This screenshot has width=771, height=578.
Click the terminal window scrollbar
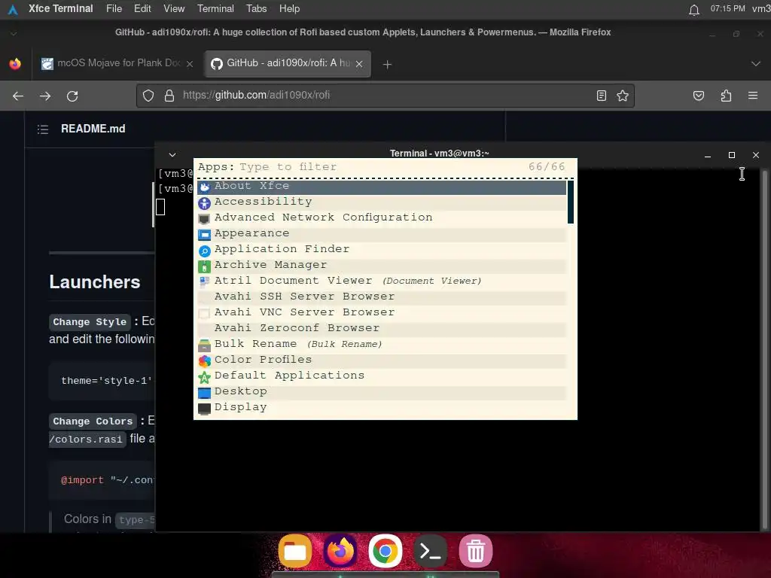(x=764, y=350)
